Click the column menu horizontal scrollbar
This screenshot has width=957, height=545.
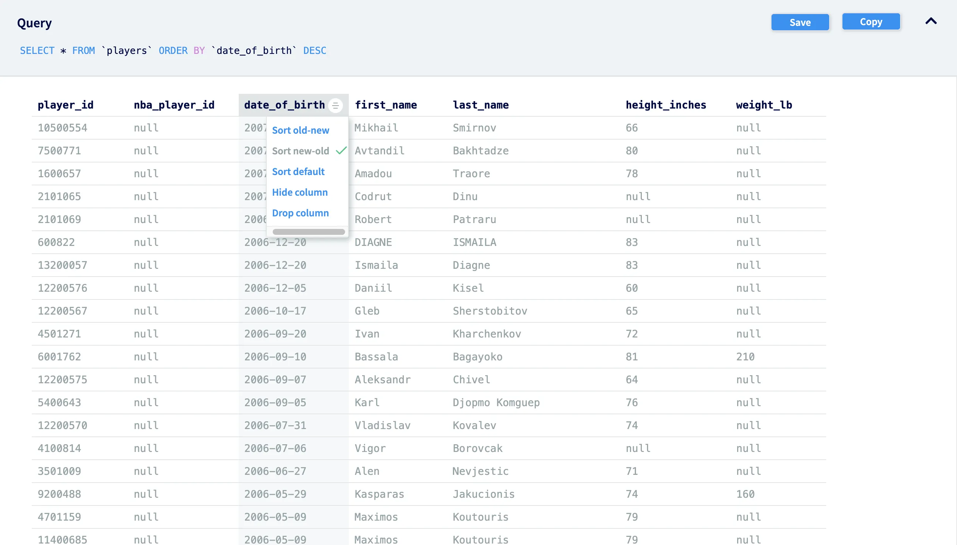(x=308, y=232)
